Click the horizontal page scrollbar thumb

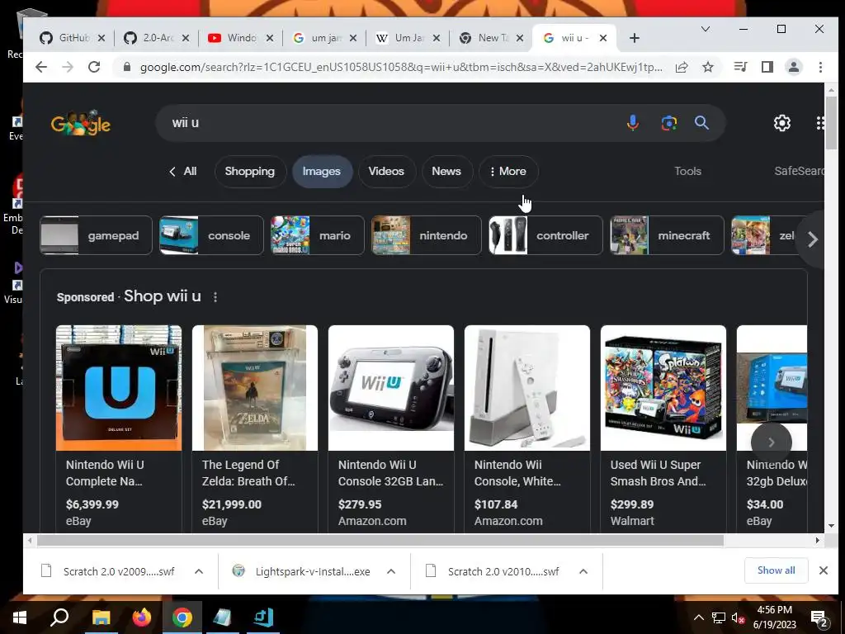point(380,540)
